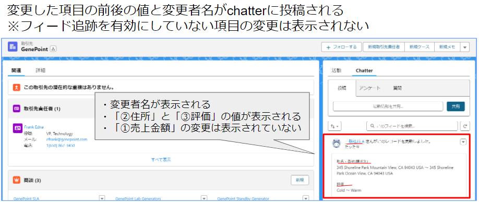This screenshot has width=479, height=202.
Task: Click the feed search field
Action: click(412, 126)
